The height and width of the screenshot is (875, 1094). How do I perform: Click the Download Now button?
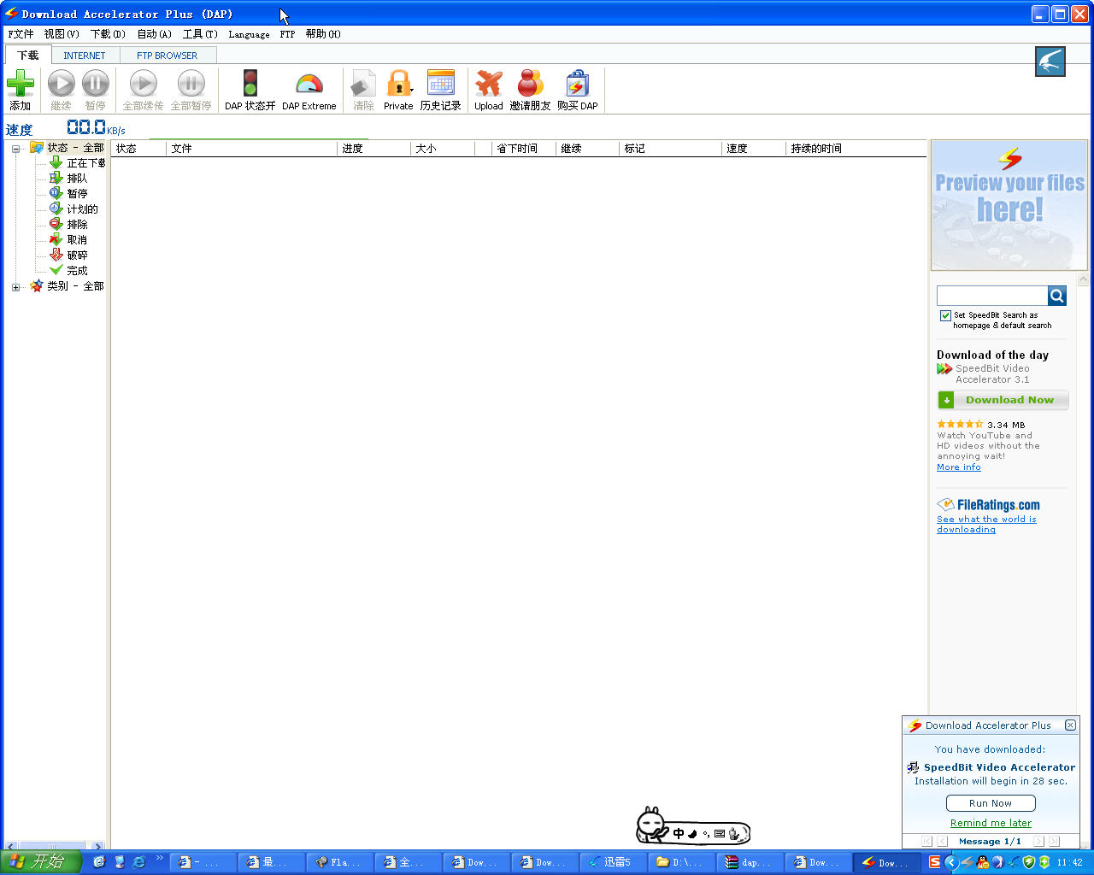1003,400
